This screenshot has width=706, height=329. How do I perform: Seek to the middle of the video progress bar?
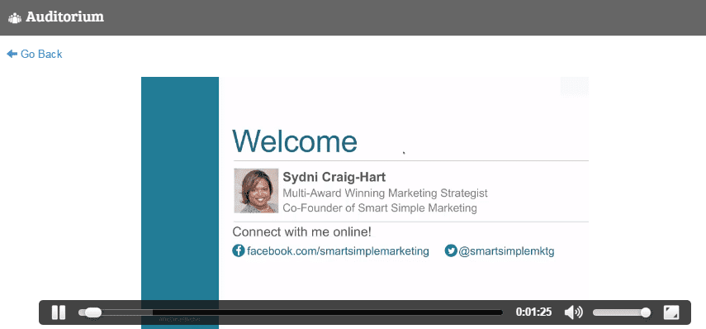[291, 312]
